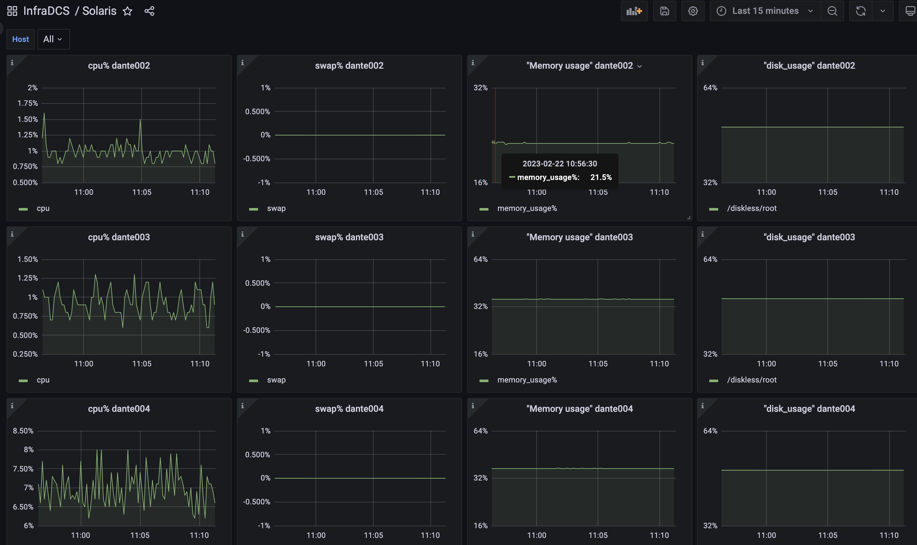The height and width of the screenshot is (545, 917).
Task: Refresh the dashboard with the refresh icon
Action: click(861, 11)
